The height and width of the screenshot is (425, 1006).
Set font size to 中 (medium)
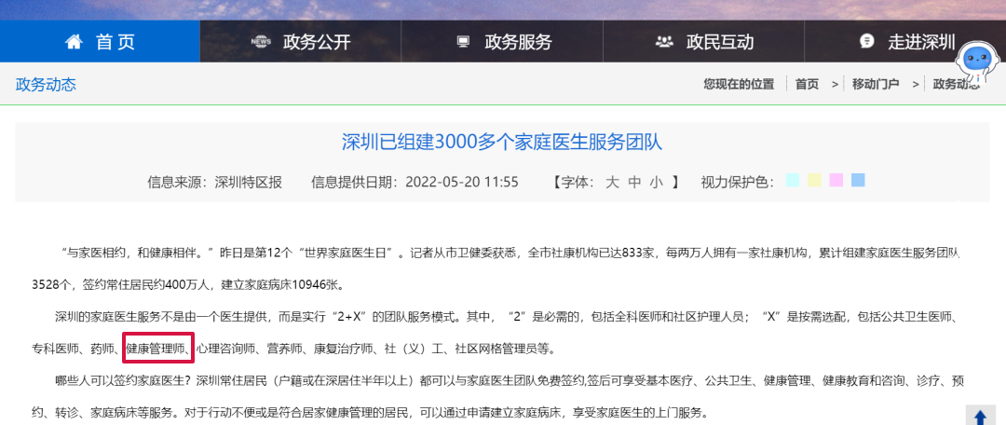point(634,182)
